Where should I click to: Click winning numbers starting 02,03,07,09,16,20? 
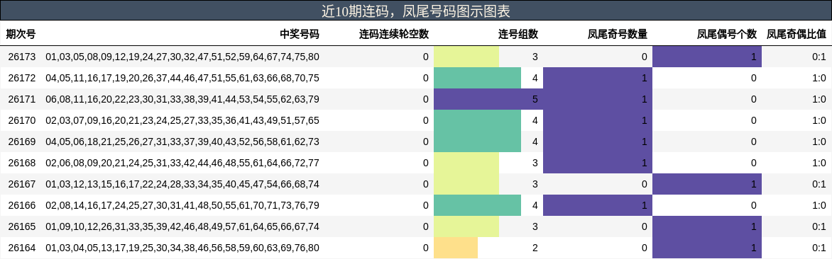coord(182,120)
